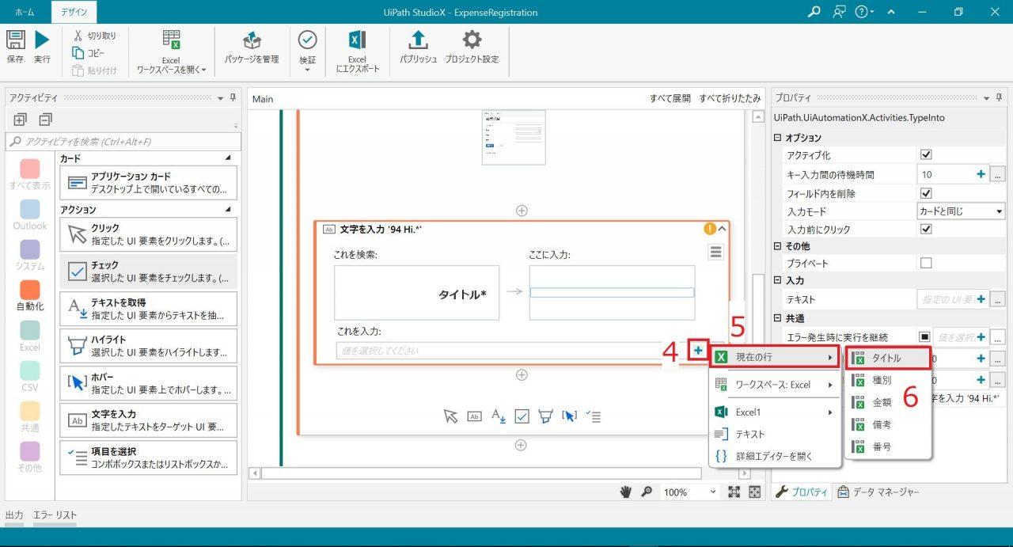Switch to the ホーム tab
Screen dimensions: 1013x547
(25, 13)
